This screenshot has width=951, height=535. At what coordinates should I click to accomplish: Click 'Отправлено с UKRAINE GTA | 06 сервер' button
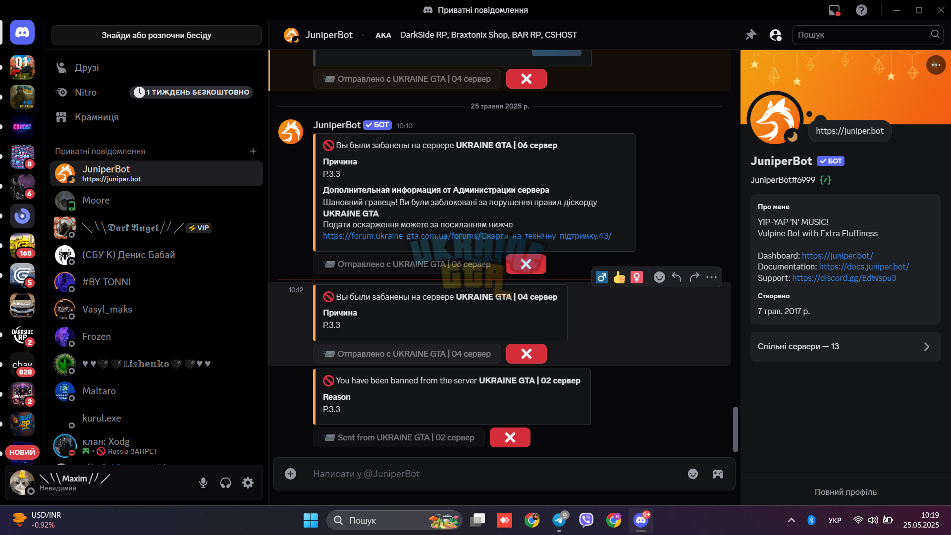coord(407,264)
